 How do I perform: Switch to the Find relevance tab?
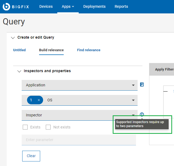[89, 50]
